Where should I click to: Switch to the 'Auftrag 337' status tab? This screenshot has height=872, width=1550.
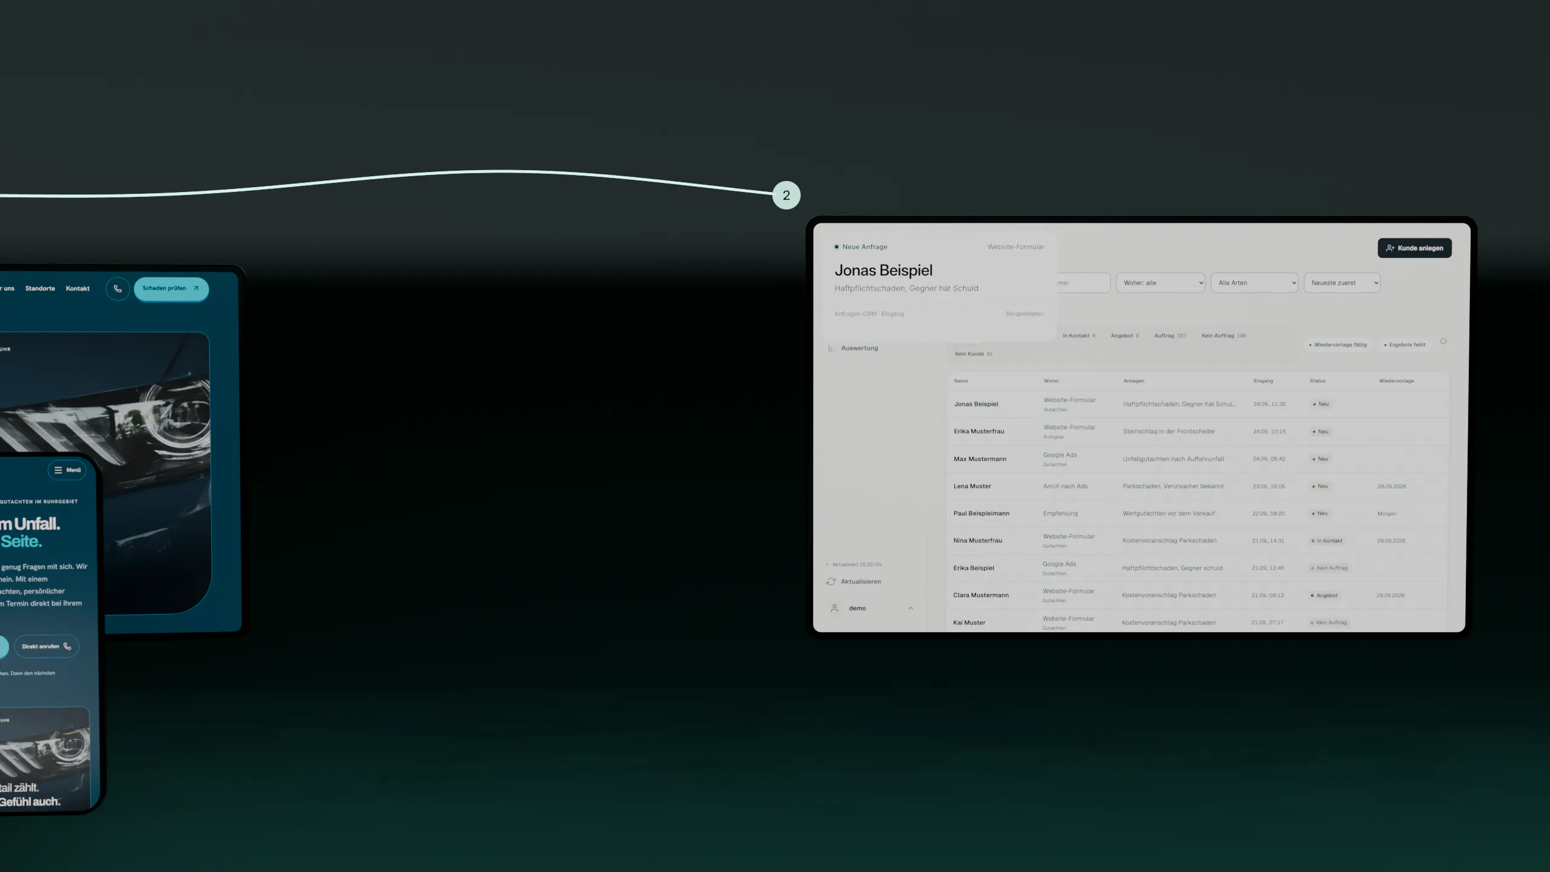coord(1170,335)
